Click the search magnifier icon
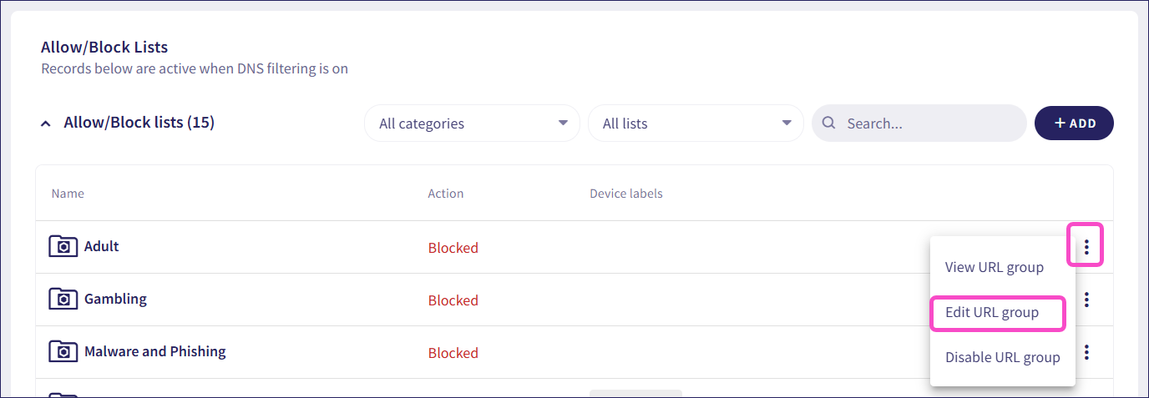The height and width of the screenshot is (398, 1149). pos(829,123)
